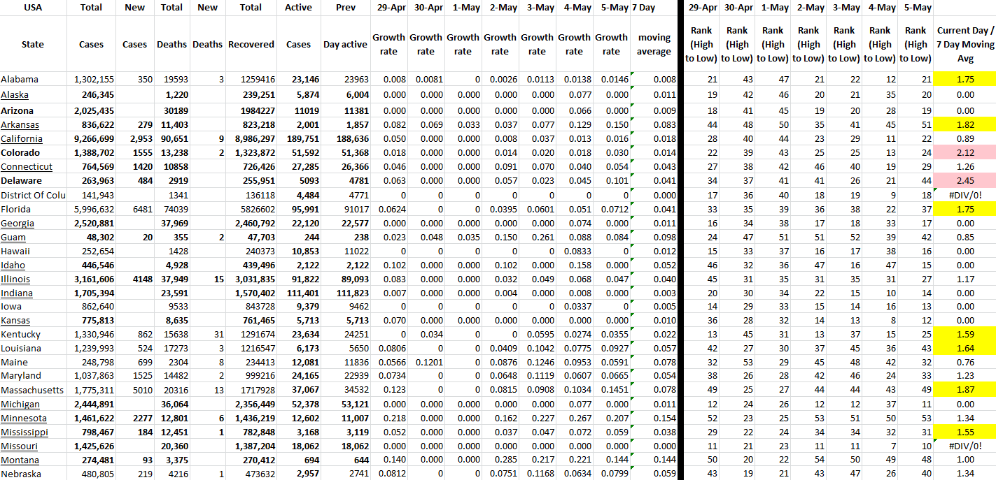Open the Guam link
This screenshot has width=996, height=480.
pos(13,238)
